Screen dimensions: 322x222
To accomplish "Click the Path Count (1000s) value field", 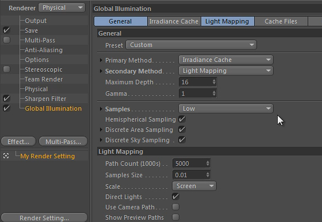I will click(x=189, y=163).
